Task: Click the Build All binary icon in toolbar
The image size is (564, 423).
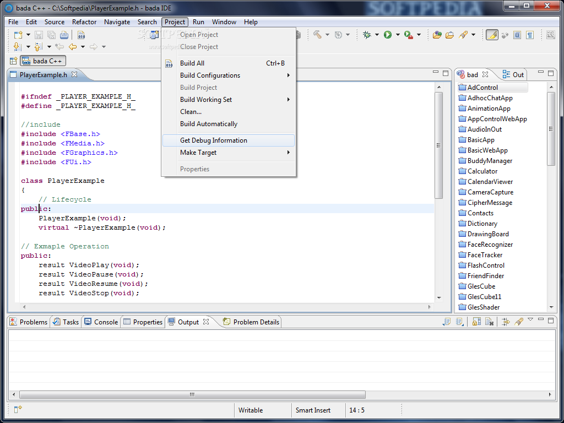Action: pyautogui.click(x=82, y=35)
